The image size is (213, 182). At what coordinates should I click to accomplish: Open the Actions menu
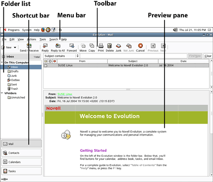click(32, 39)
